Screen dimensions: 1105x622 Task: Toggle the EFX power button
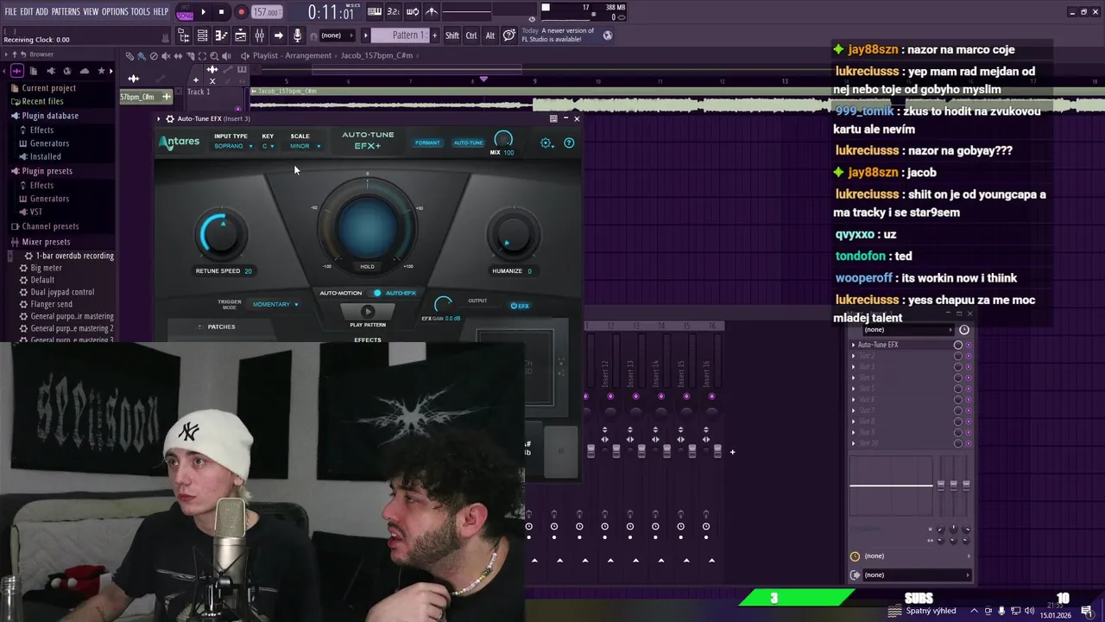click(520, 306)
